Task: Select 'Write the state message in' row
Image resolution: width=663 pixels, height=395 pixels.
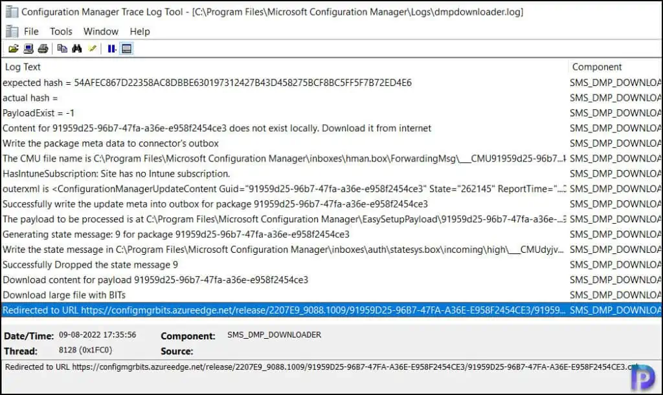Action: [x=331, y=250]
